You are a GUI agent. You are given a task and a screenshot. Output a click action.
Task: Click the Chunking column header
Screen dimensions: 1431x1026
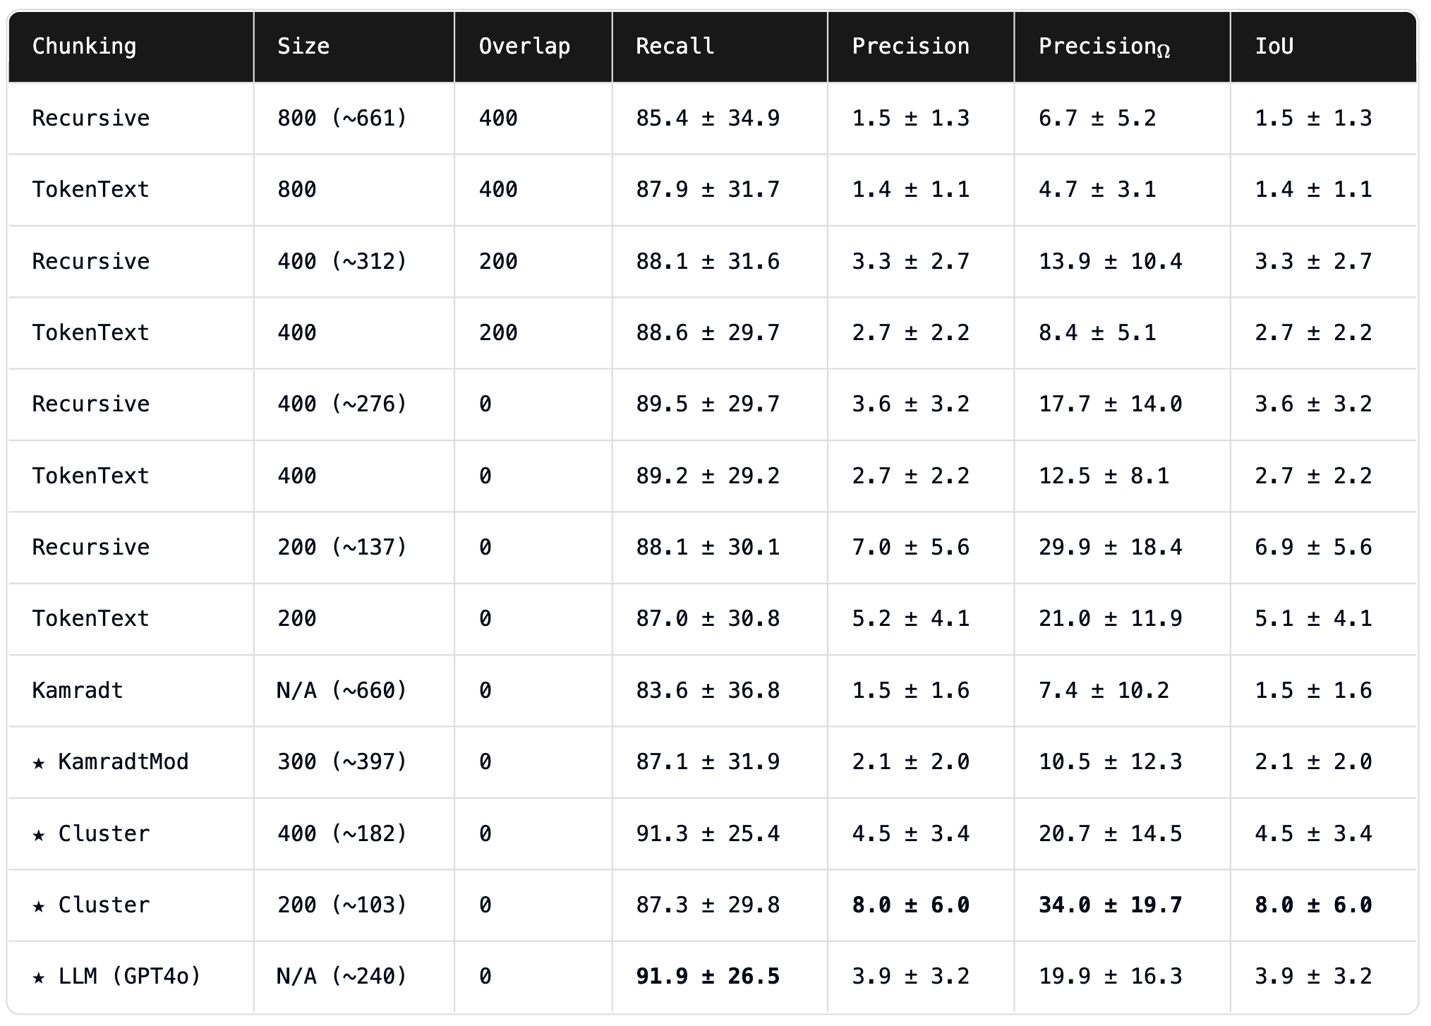pyautogui.click(x=84, y=47)
